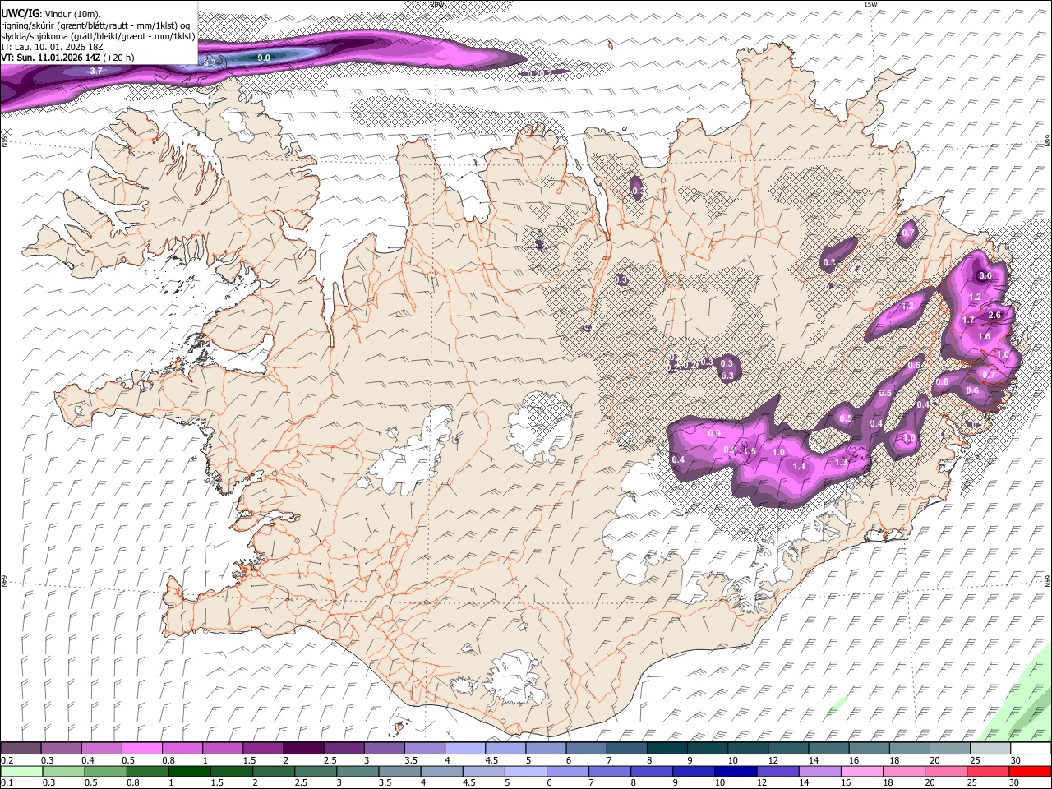This screenshot has height=789, width=1052.
Task: Click the bright red swatch at 30 in lower legend
Action: [1029, 771]
